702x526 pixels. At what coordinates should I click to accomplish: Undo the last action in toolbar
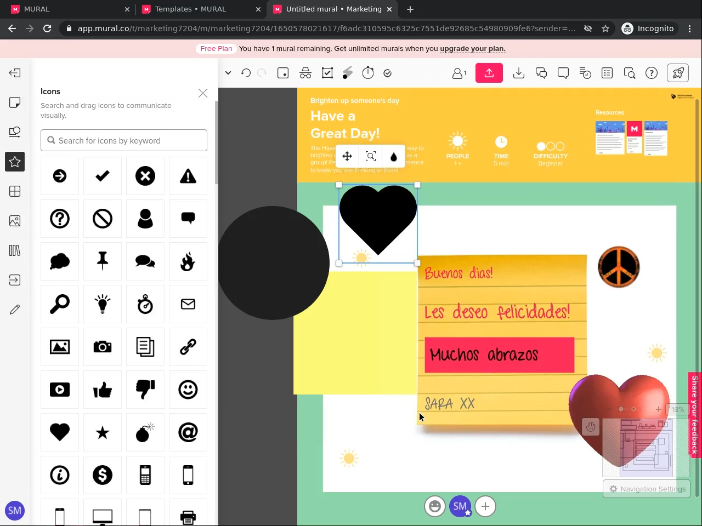[x=246, y=73]
